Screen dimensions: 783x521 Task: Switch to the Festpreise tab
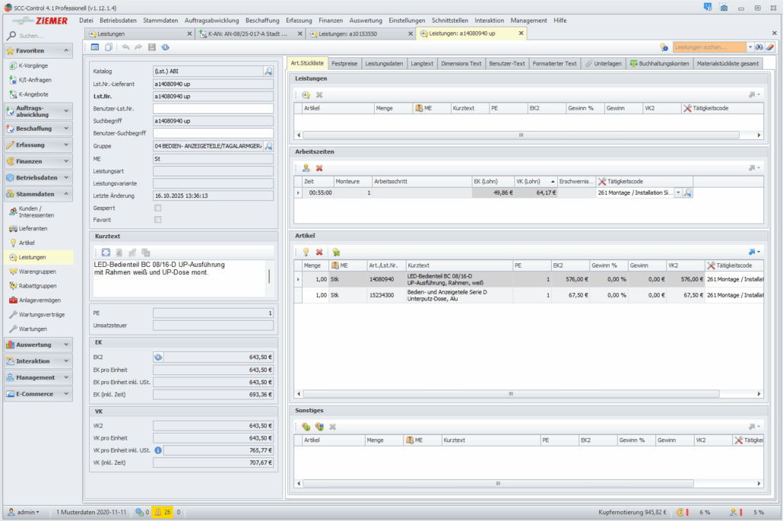point(344,63)
